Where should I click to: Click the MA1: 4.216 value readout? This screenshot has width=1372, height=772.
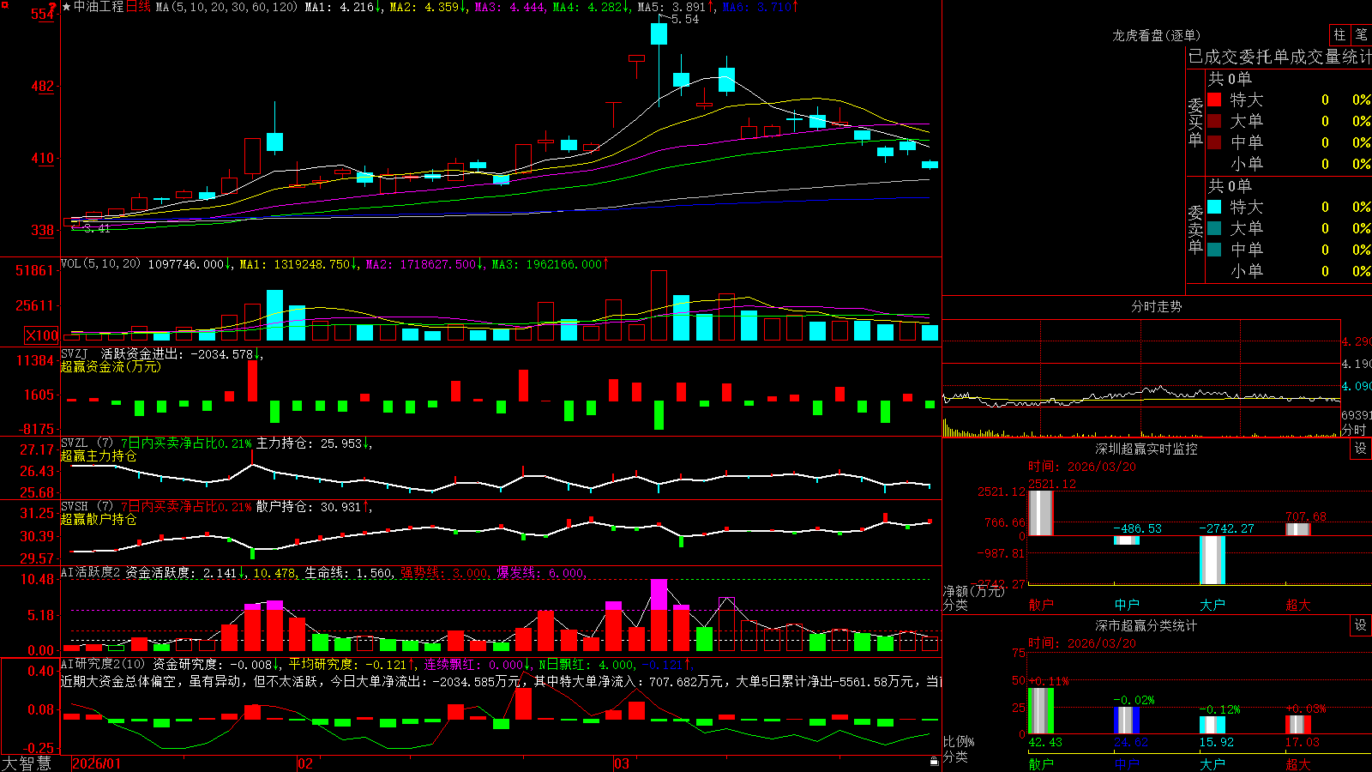pos(344,7)
